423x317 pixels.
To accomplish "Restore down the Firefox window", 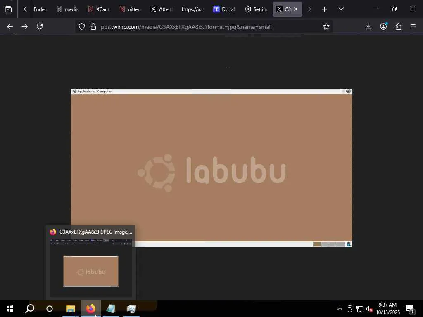I will click(394, 9).
